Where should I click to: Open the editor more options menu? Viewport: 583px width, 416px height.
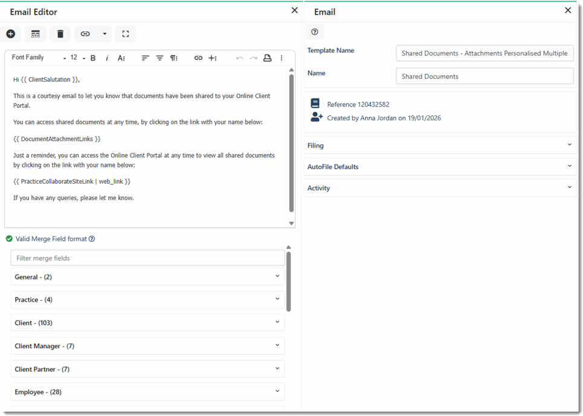click(282, 58)
